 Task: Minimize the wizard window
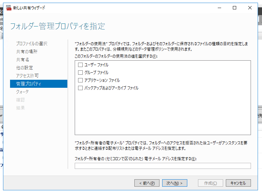click(x=219, y=8)
